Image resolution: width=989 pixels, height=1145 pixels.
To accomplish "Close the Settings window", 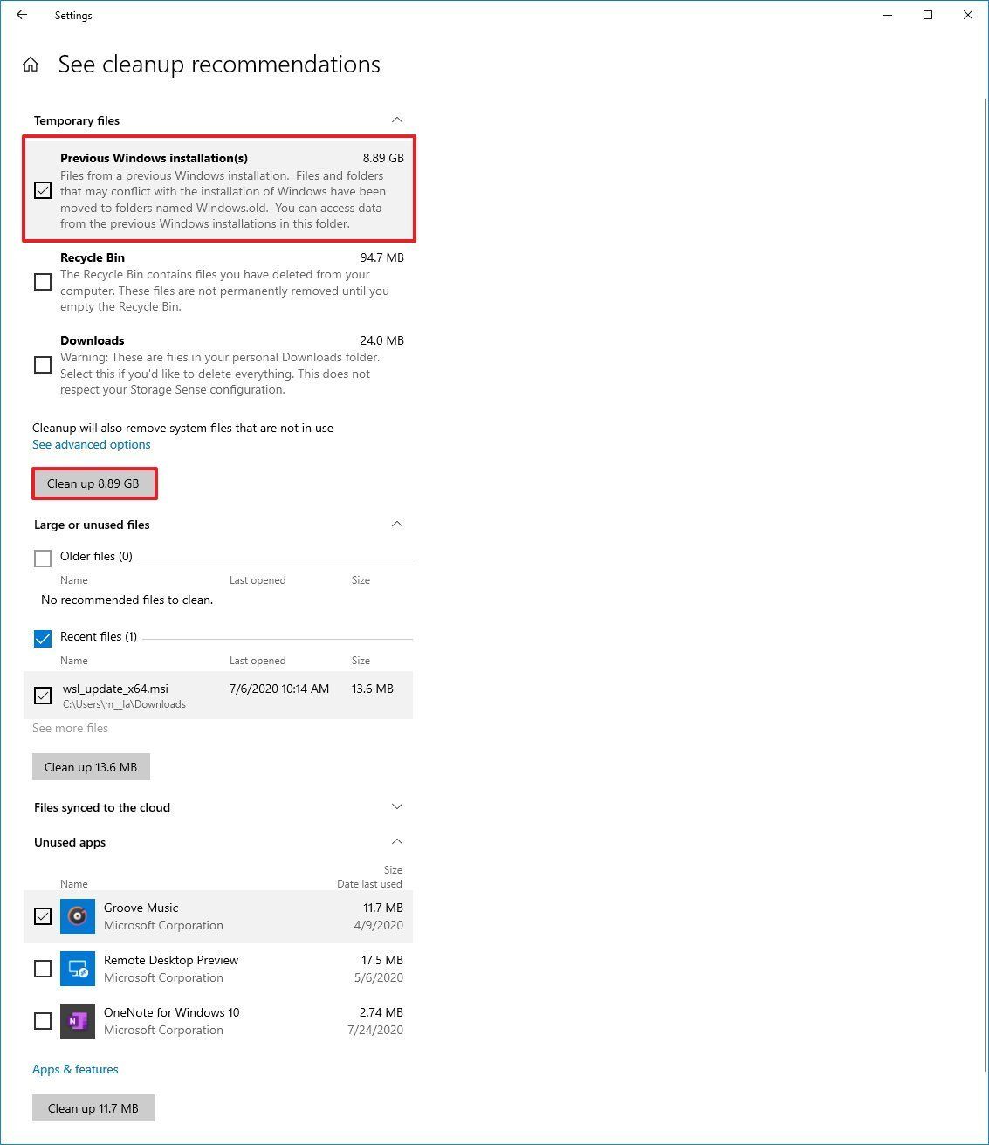I will coord(968,15).
